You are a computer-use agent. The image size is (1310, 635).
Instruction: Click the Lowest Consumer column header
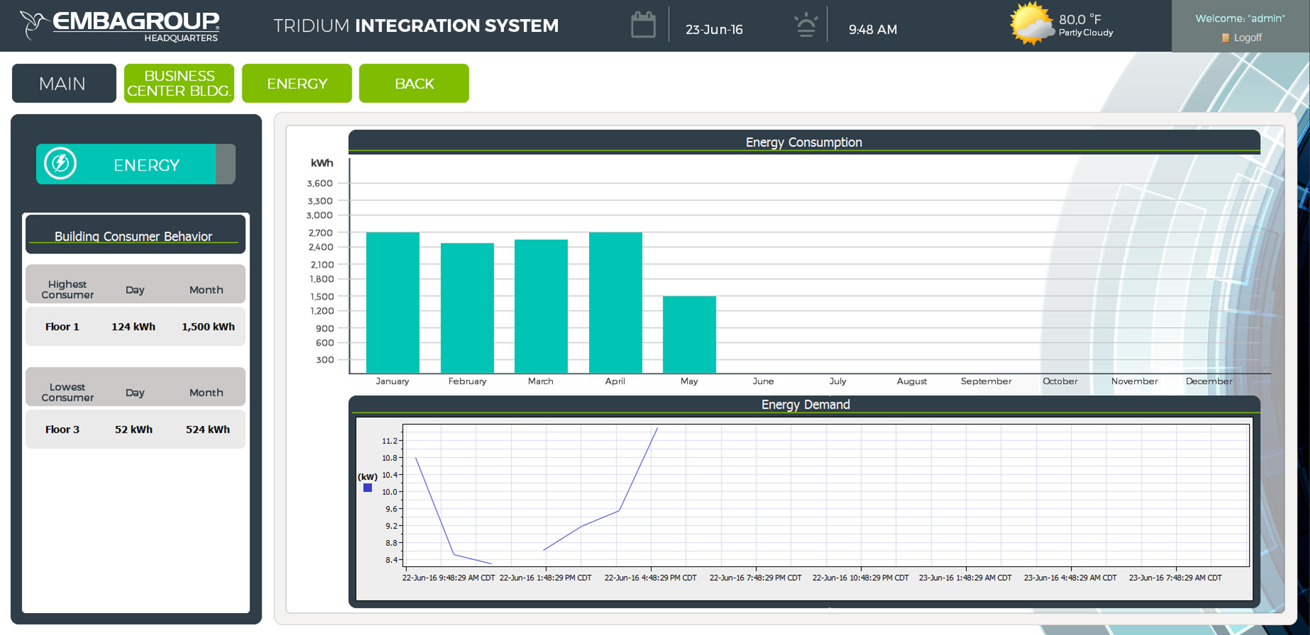[x=67, y=392]
